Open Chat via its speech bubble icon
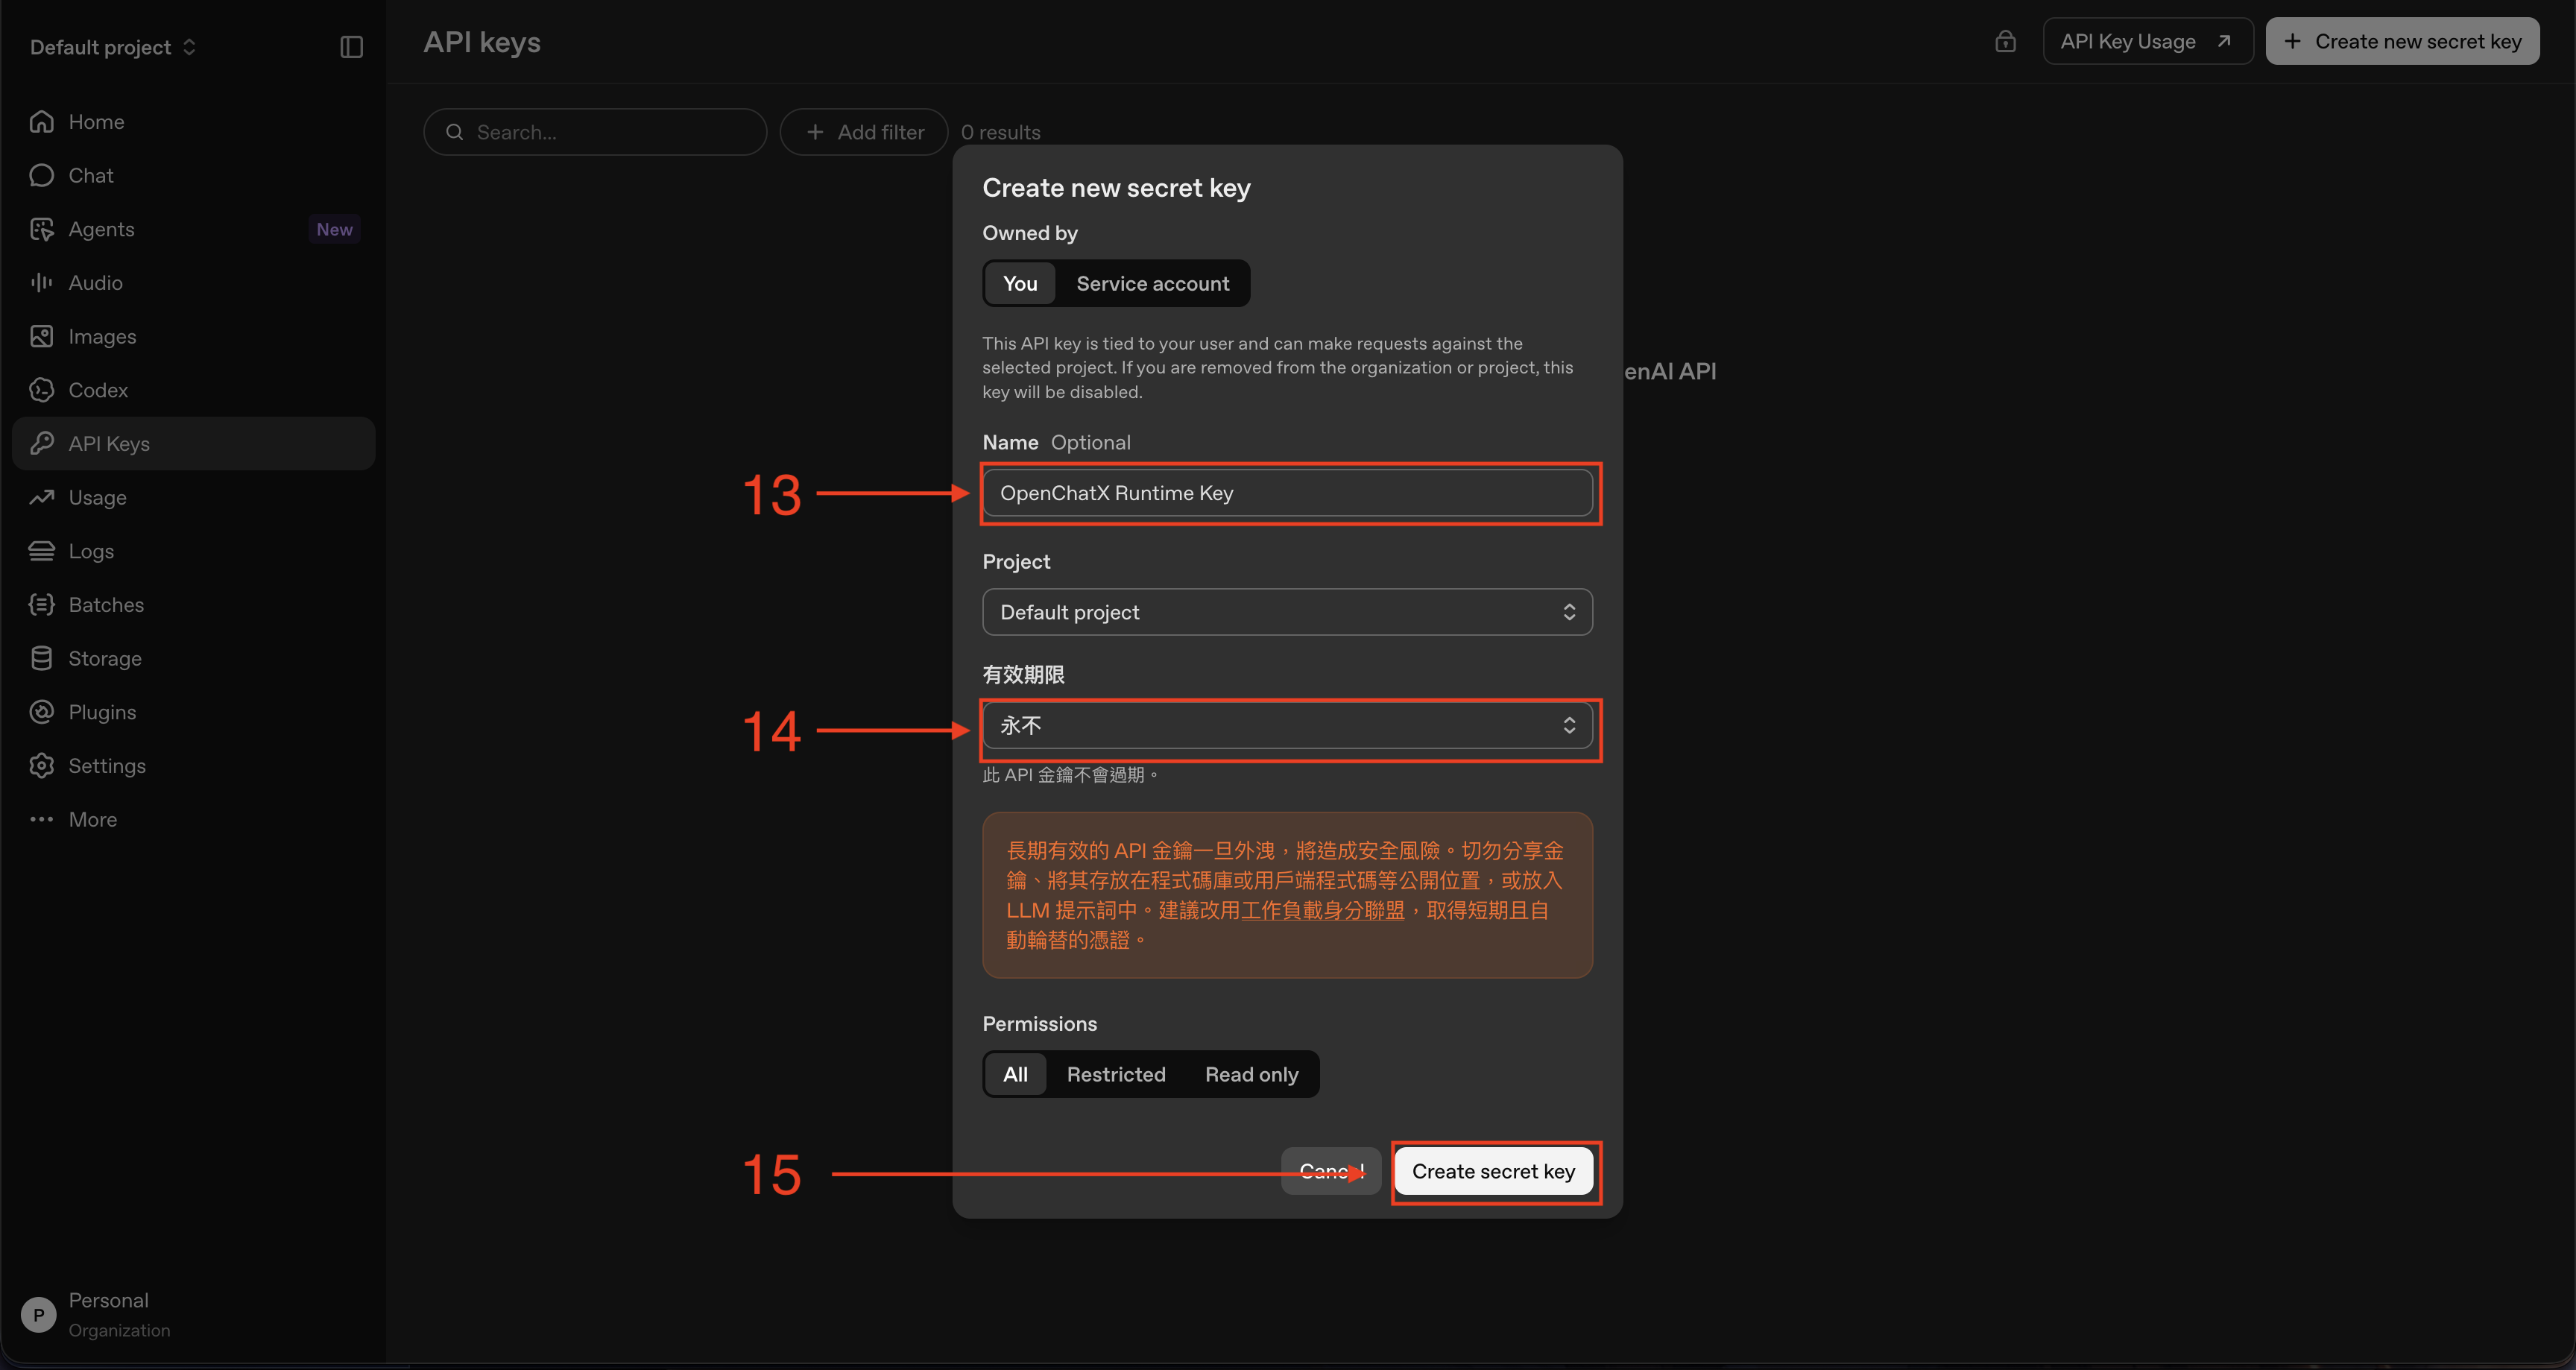 (x=42, y=176)
